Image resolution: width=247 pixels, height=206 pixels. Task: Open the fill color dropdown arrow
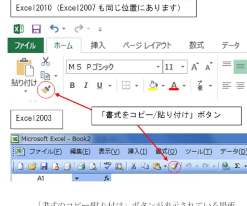coord(163,86)
